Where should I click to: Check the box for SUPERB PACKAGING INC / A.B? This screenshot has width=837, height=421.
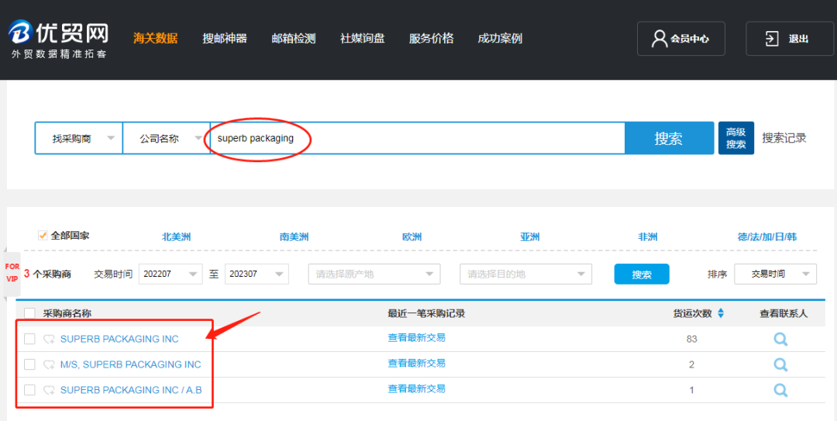click(30, 390)
